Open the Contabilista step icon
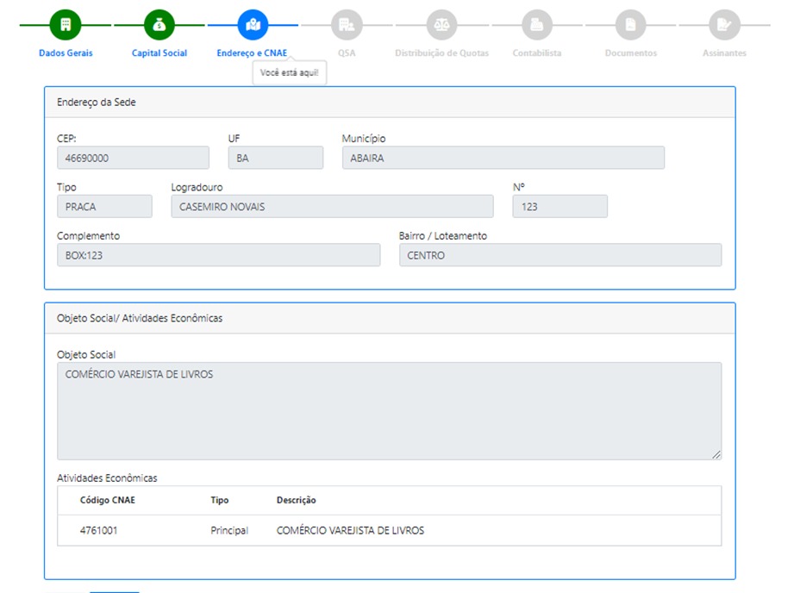Viewport: 794px width, 593px height. [x=536, y=25]
